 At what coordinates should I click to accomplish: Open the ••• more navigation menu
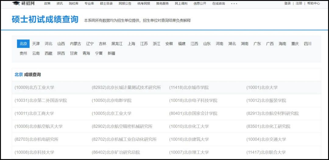click(234, 4)
